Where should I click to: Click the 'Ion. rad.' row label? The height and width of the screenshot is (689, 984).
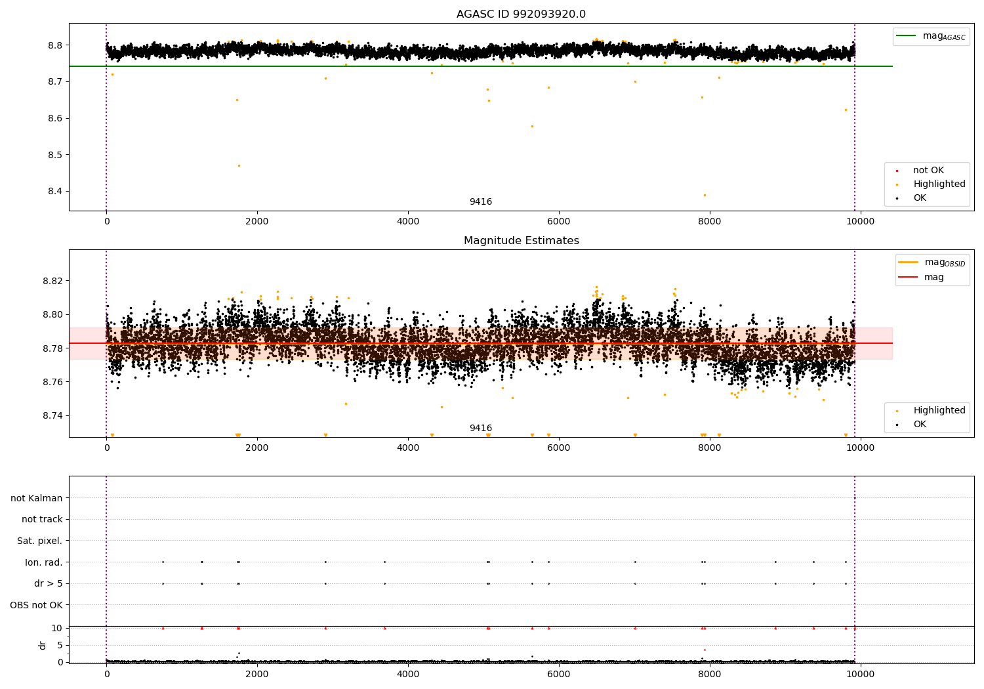[44, 562]
